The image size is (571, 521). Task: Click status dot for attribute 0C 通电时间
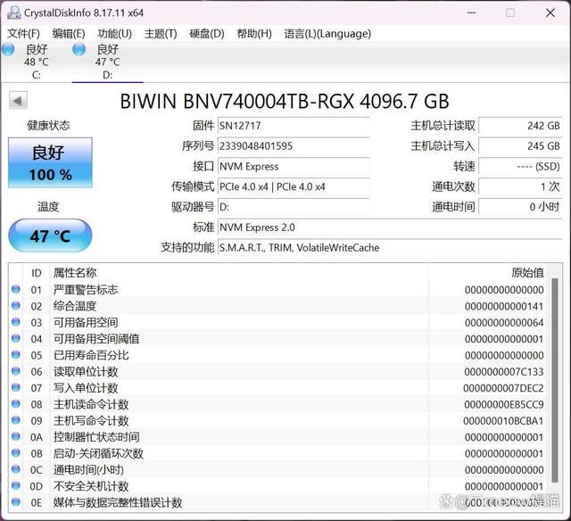tap(15, 470)
